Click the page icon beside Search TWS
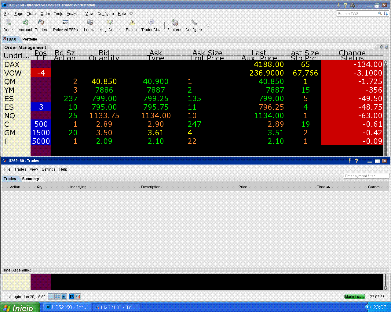Viewport: 391px width, 312px height. [386, 13]
